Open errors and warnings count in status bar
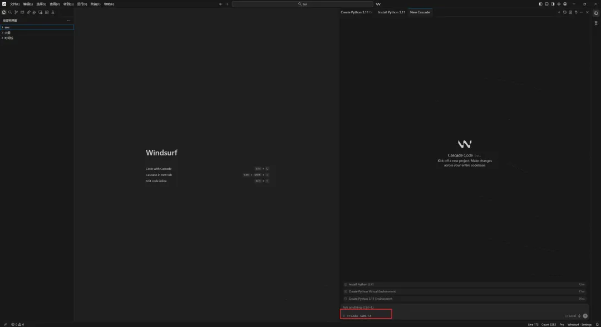 tap(18, 325)
